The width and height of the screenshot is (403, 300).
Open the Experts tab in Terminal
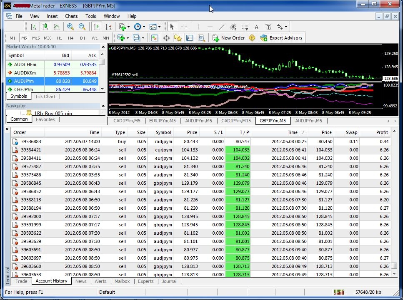(145, 281)
